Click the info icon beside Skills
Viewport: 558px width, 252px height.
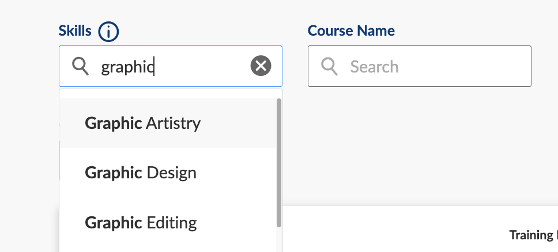(x=108, y=31)
